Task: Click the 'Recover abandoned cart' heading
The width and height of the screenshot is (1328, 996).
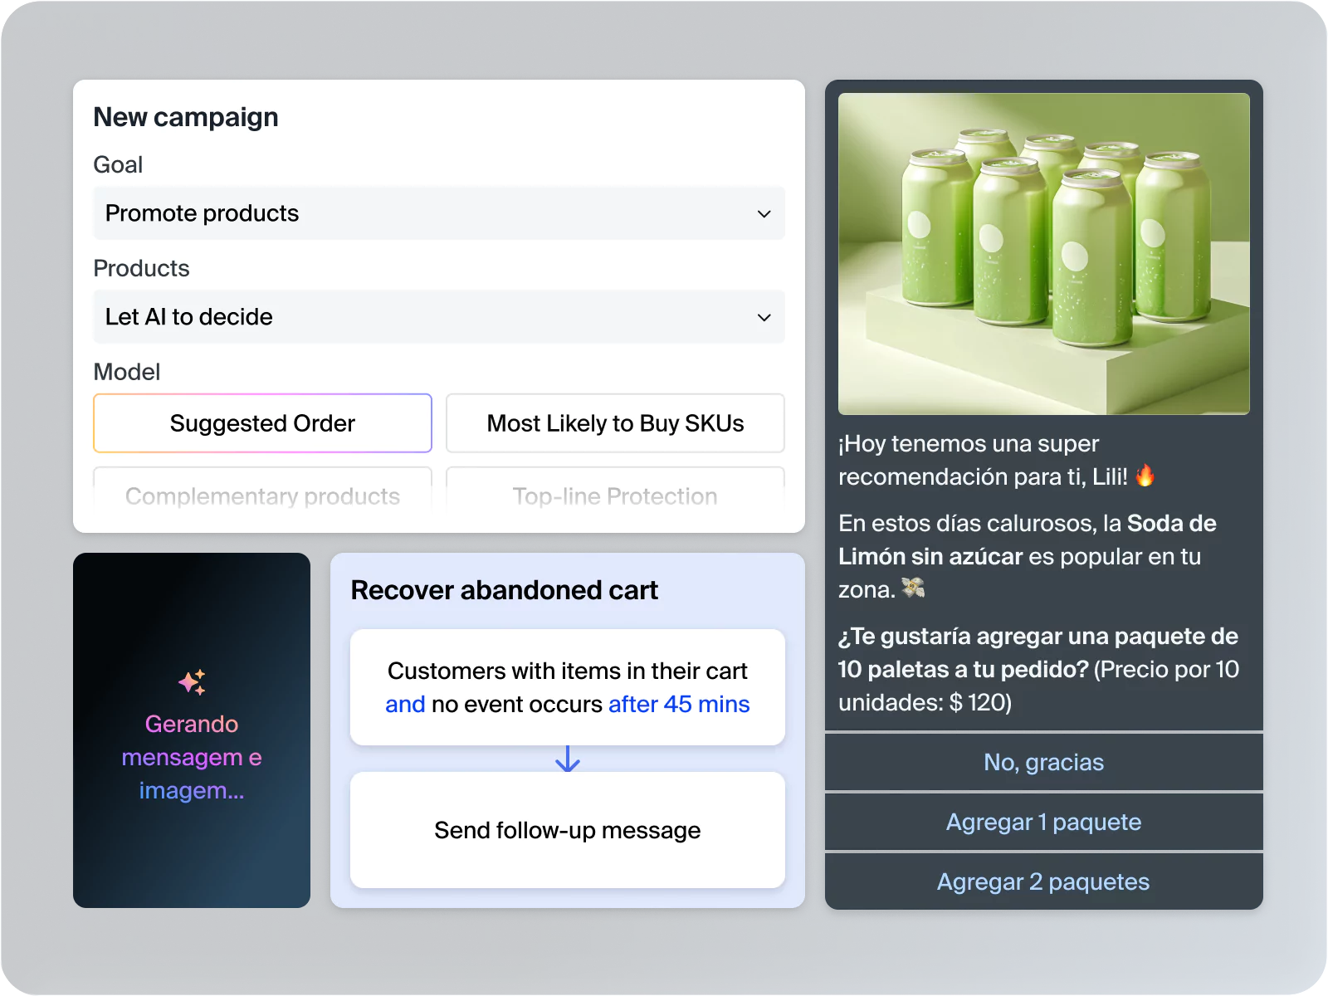Action: pos(504,590)
